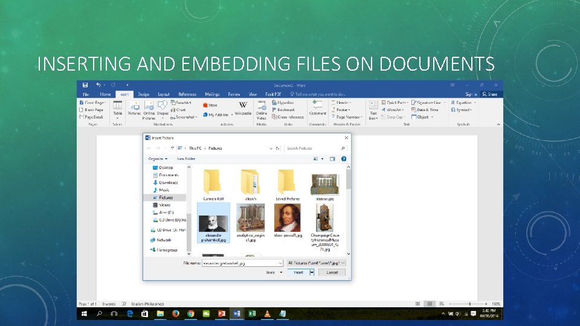Click the help icon in Insert Picture dialog

coord(344,159)
